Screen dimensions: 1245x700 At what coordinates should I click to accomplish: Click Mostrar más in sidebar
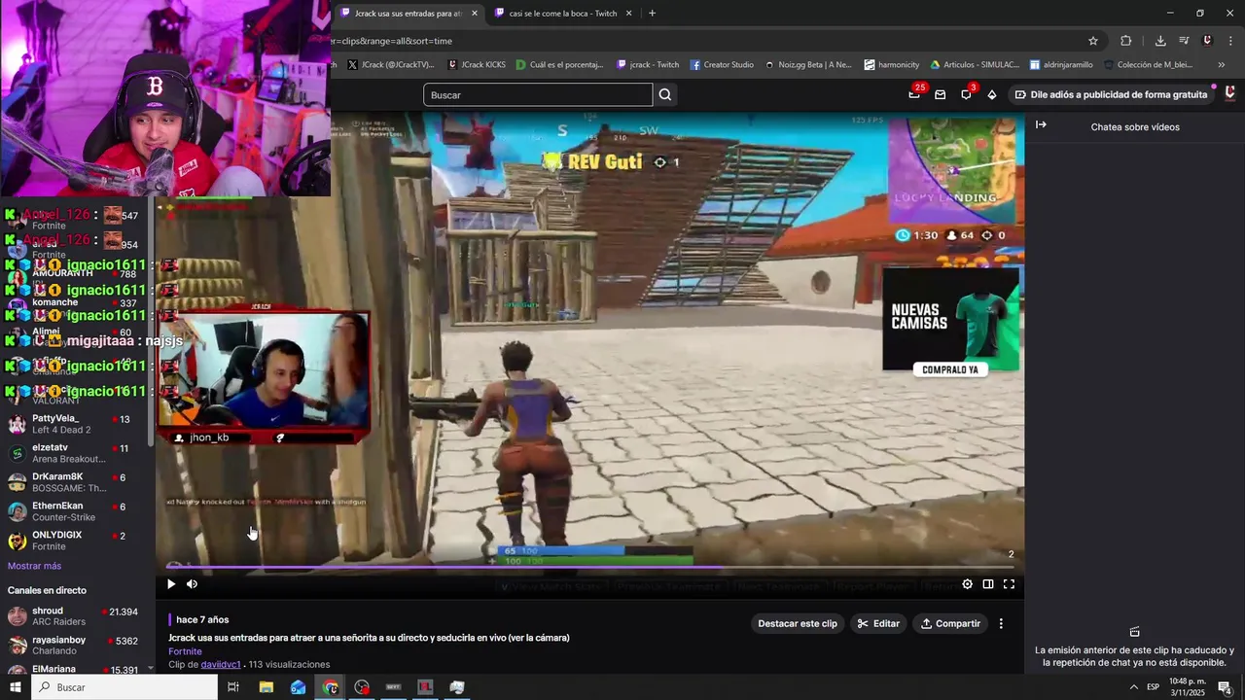pyautogui.click(x=34, y=566)
